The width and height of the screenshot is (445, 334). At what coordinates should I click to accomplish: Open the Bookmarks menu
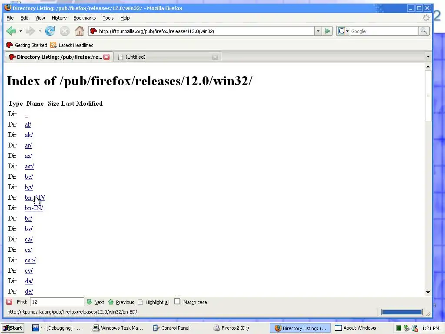click(x=85, y=18)
